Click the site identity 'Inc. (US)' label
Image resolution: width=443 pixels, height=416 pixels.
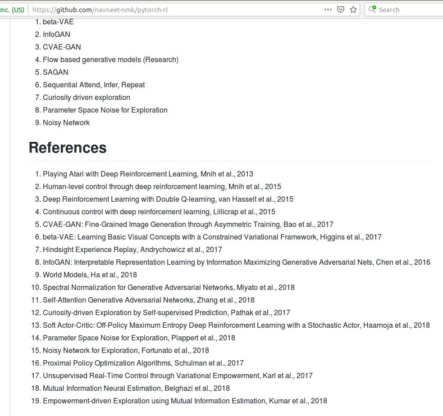tap(12, 10)
